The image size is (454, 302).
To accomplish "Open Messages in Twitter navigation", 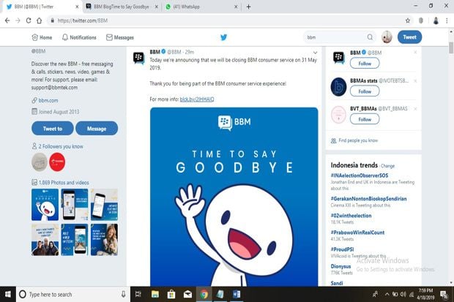I will pyautogui.click(x=120, y=37).
